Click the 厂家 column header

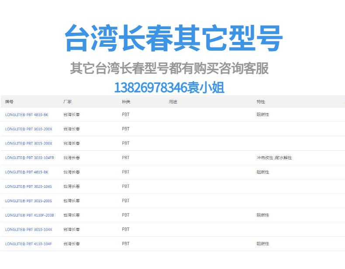coord(67,102)
